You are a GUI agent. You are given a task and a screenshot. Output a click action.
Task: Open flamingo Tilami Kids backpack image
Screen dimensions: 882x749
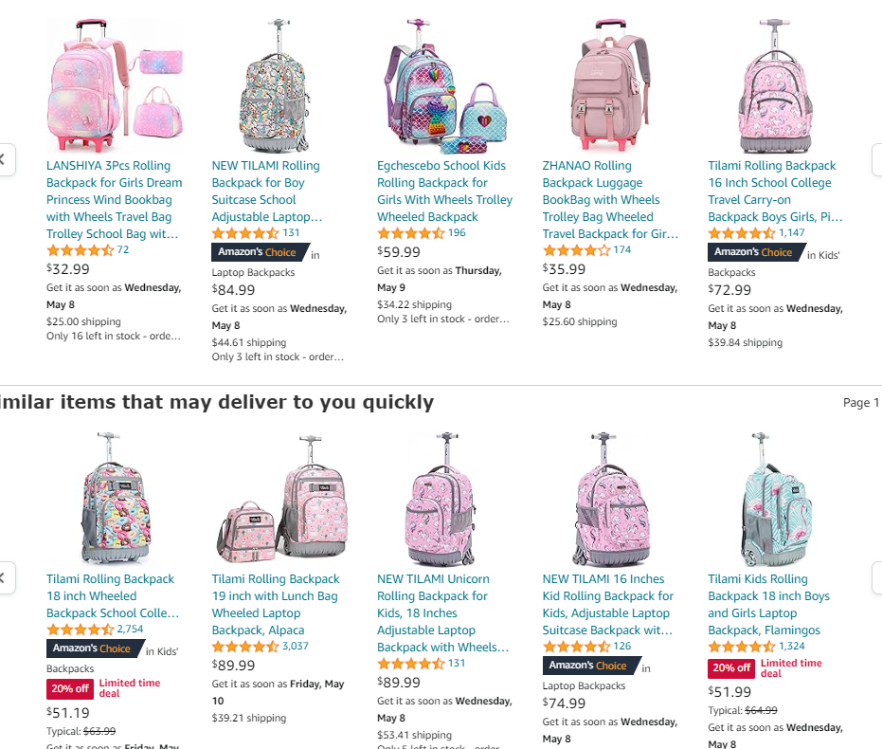776,499
